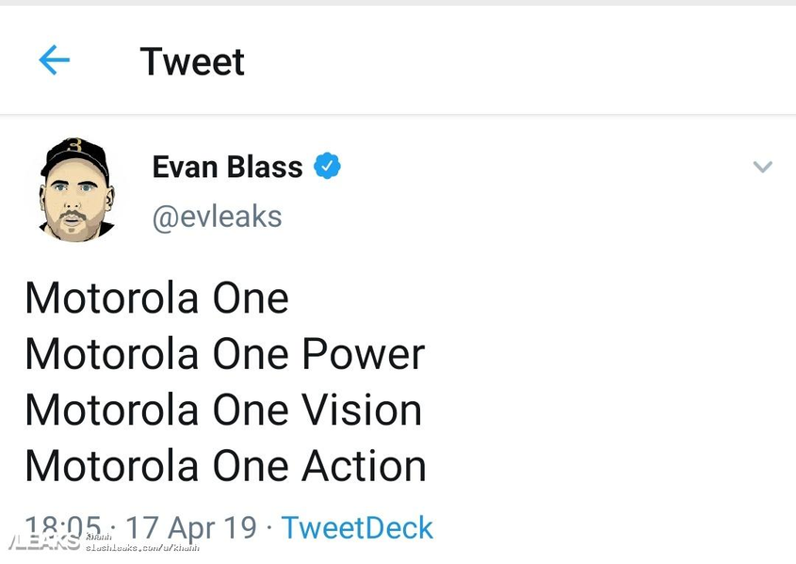
Task: Expand the tweet options chevron
Action: (762, 168)
